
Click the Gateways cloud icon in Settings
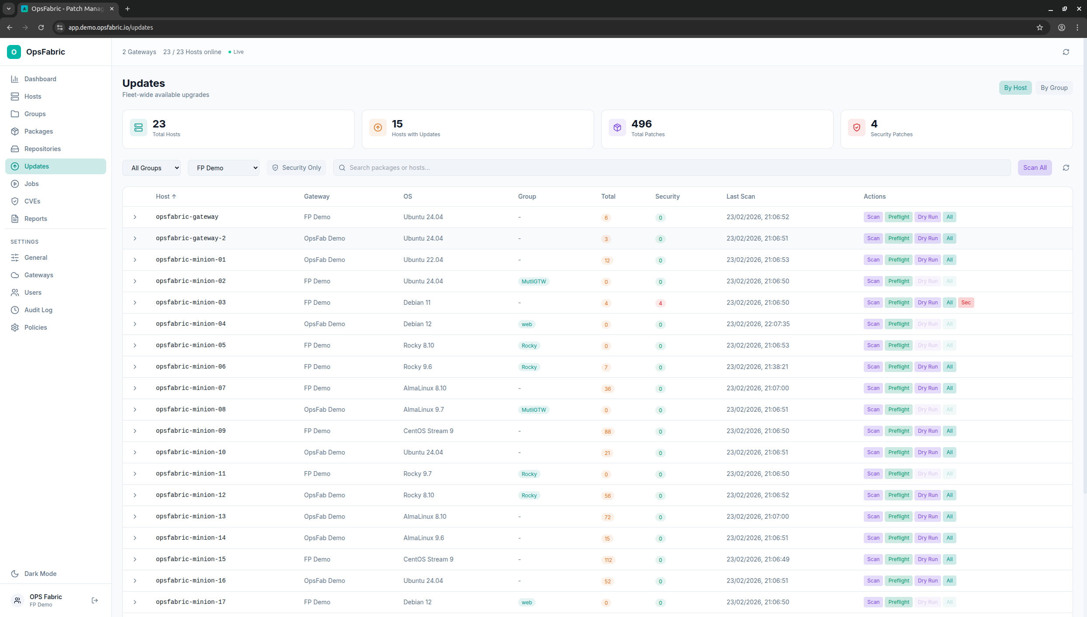click(15, 275)
